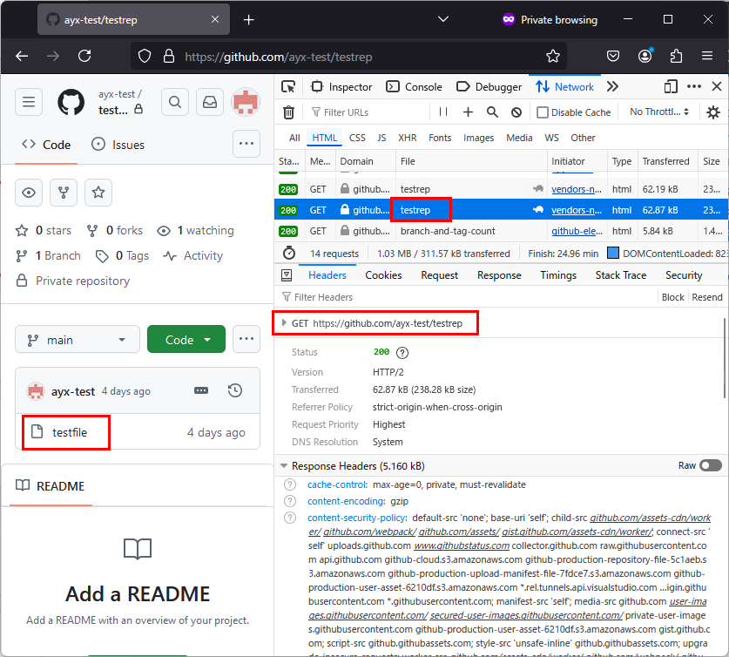The height and width of the screenshot is (657, 729).
Task: Select the branch-and-tag-count request row
Action: pyautogui.click(x=501, y=231)
